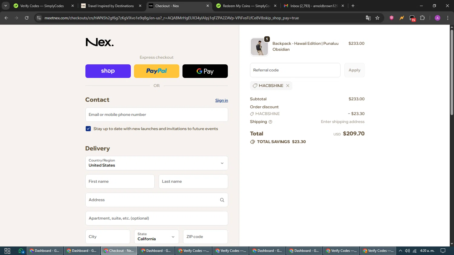The image size is (454, 255).
Task: Open the notifications action center
Action: tap(443, 251)
